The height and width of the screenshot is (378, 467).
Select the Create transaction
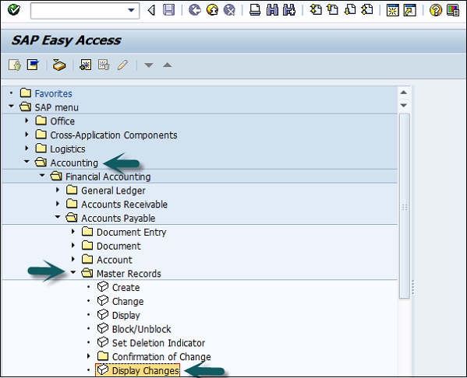point(126,287)
